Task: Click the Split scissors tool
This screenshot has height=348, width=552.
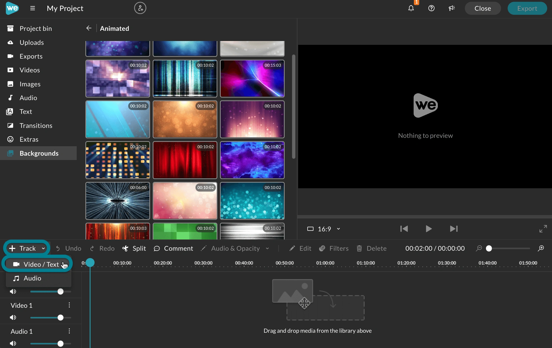Action: point(134,248)
